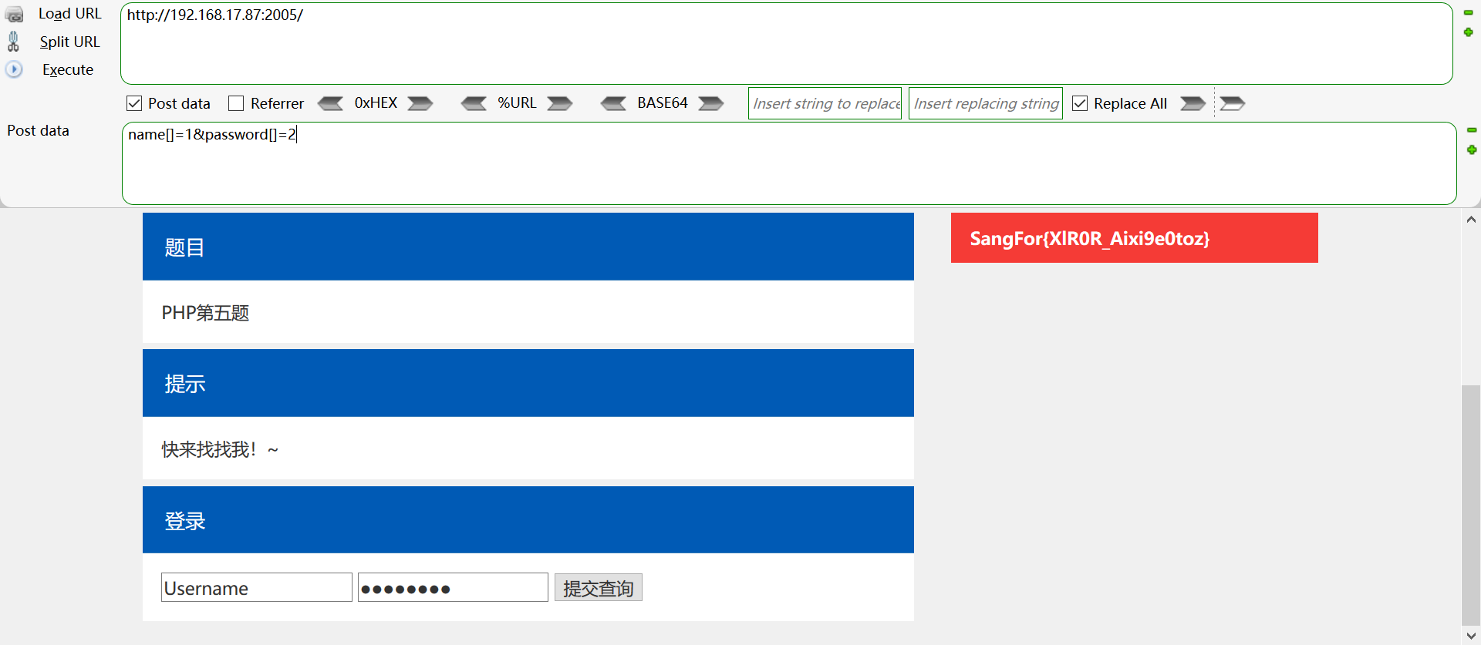Click the BASE64 label
The image size is (1481, 645).
click(663, 103)
